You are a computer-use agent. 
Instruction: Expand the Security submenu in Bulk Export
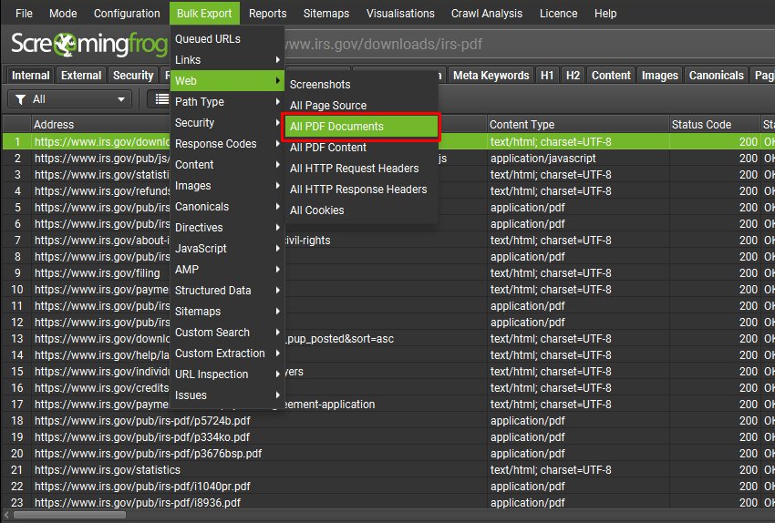click(227, 122)
